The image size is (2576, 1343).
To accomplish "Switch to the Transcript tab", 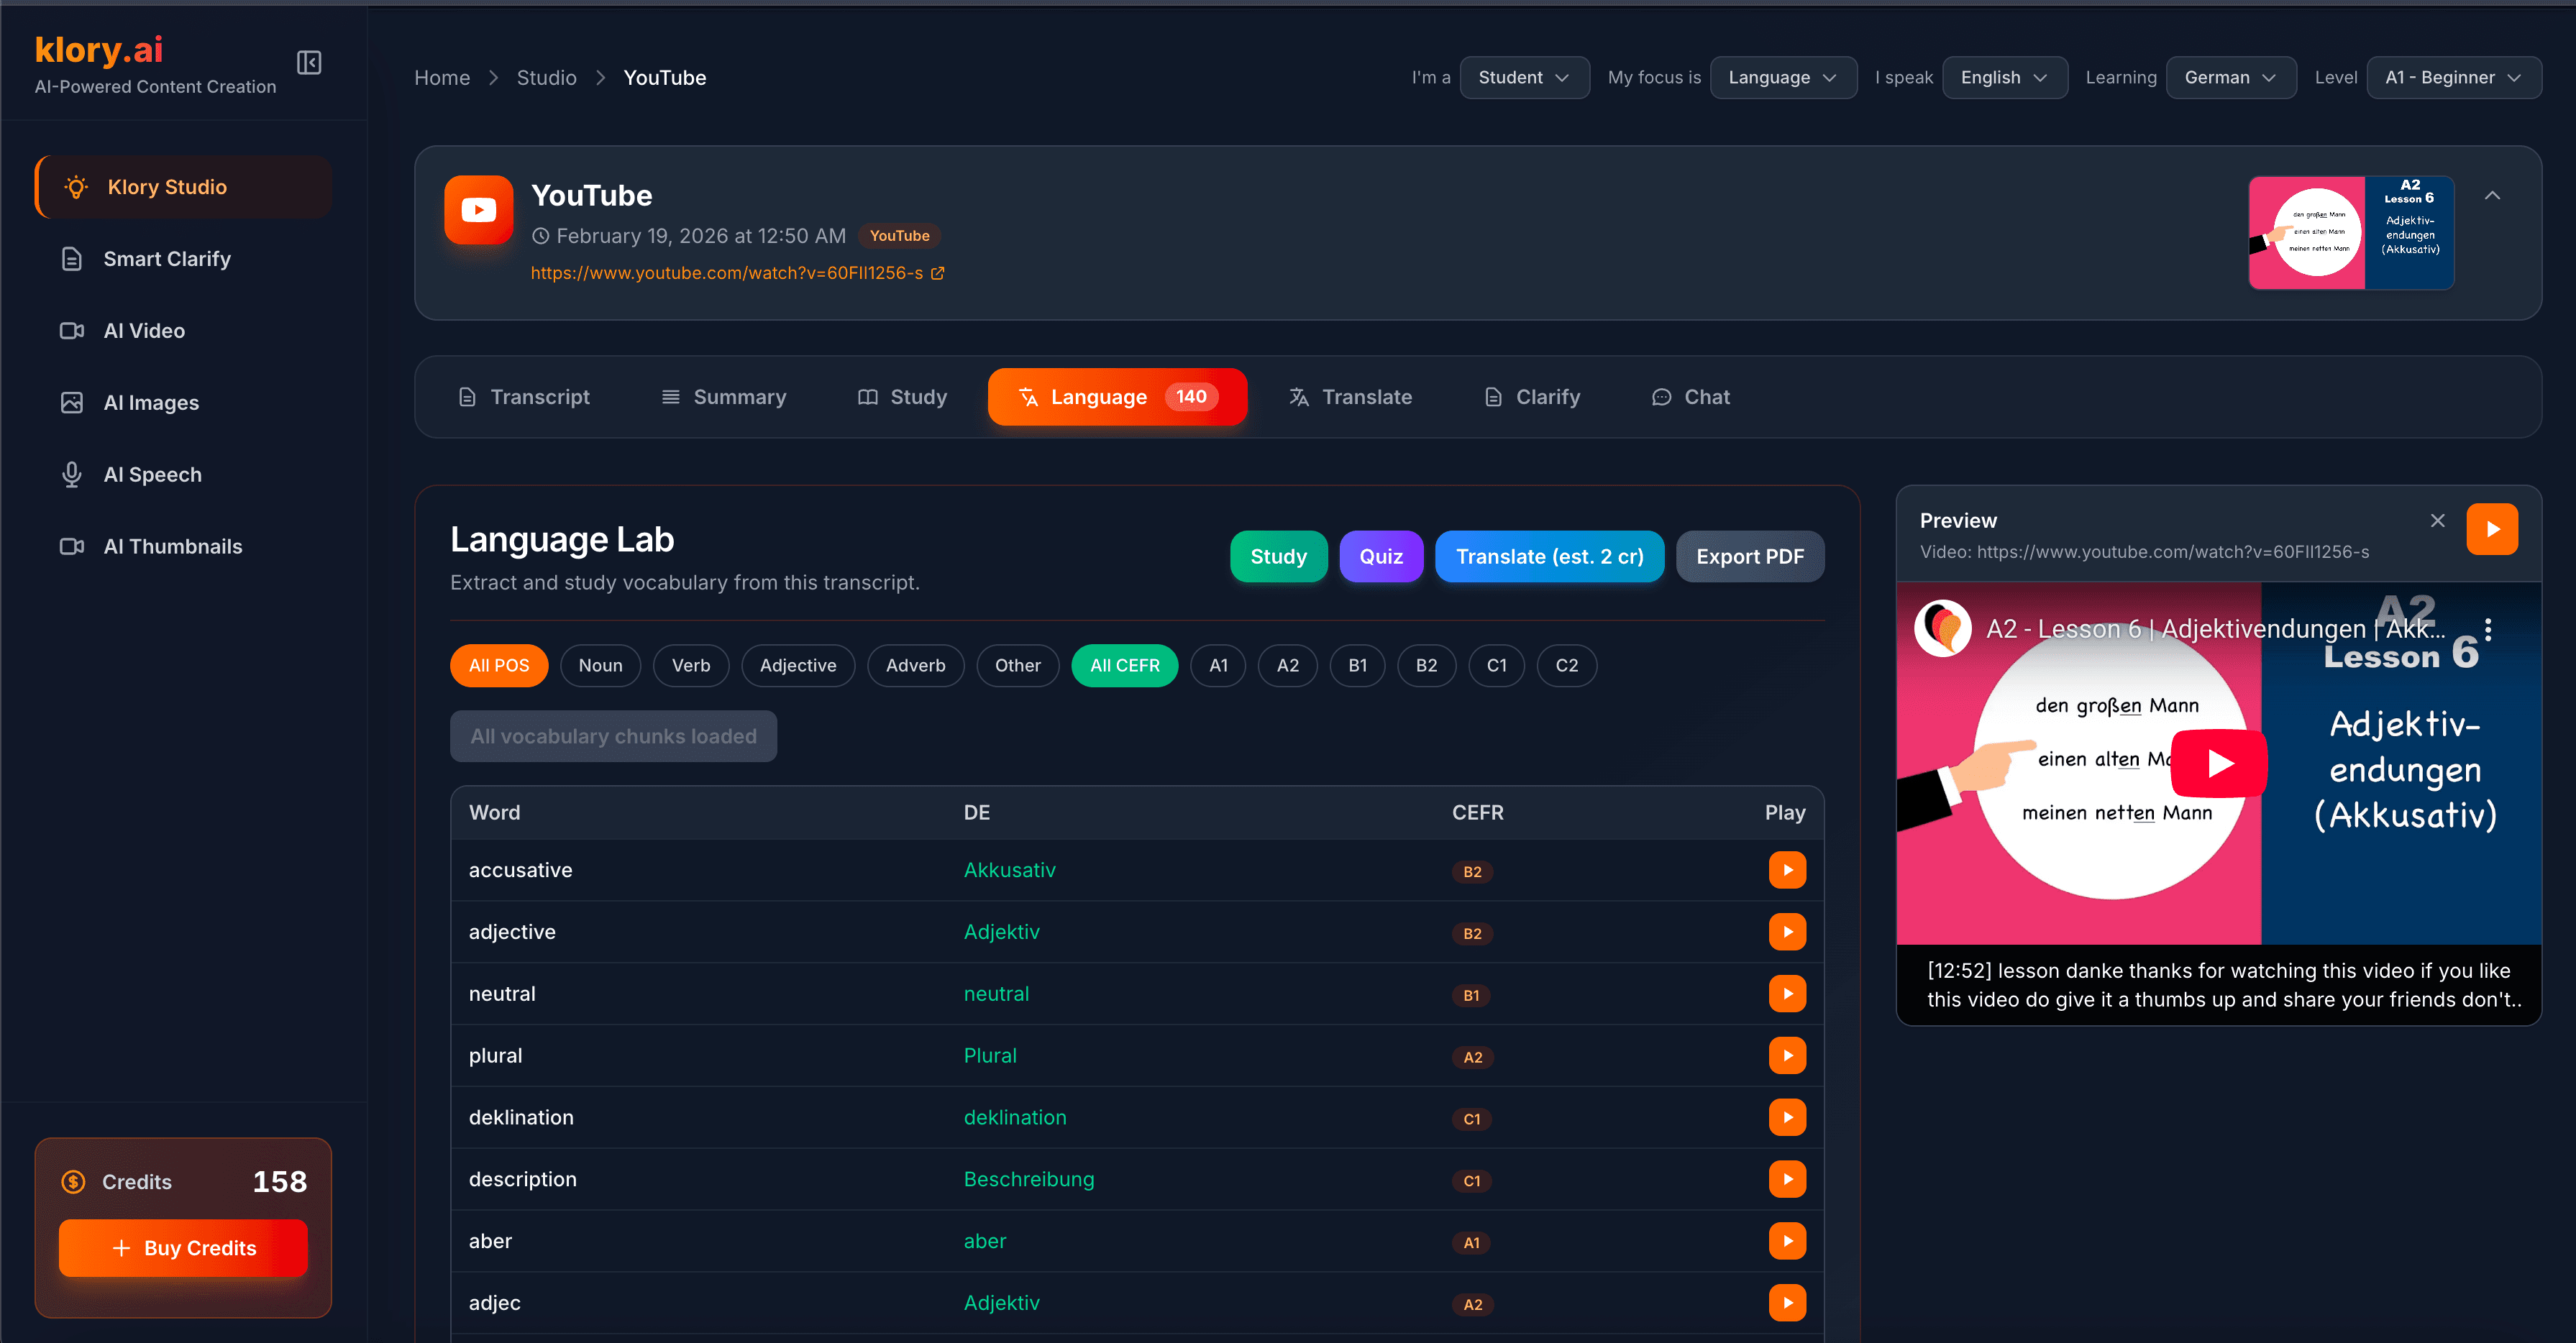I will click(x=524, y=396).
